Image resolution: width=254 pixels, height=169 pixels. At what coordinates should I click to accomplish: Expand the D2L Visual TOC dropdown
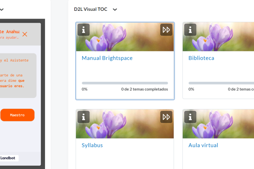[115, 9]
